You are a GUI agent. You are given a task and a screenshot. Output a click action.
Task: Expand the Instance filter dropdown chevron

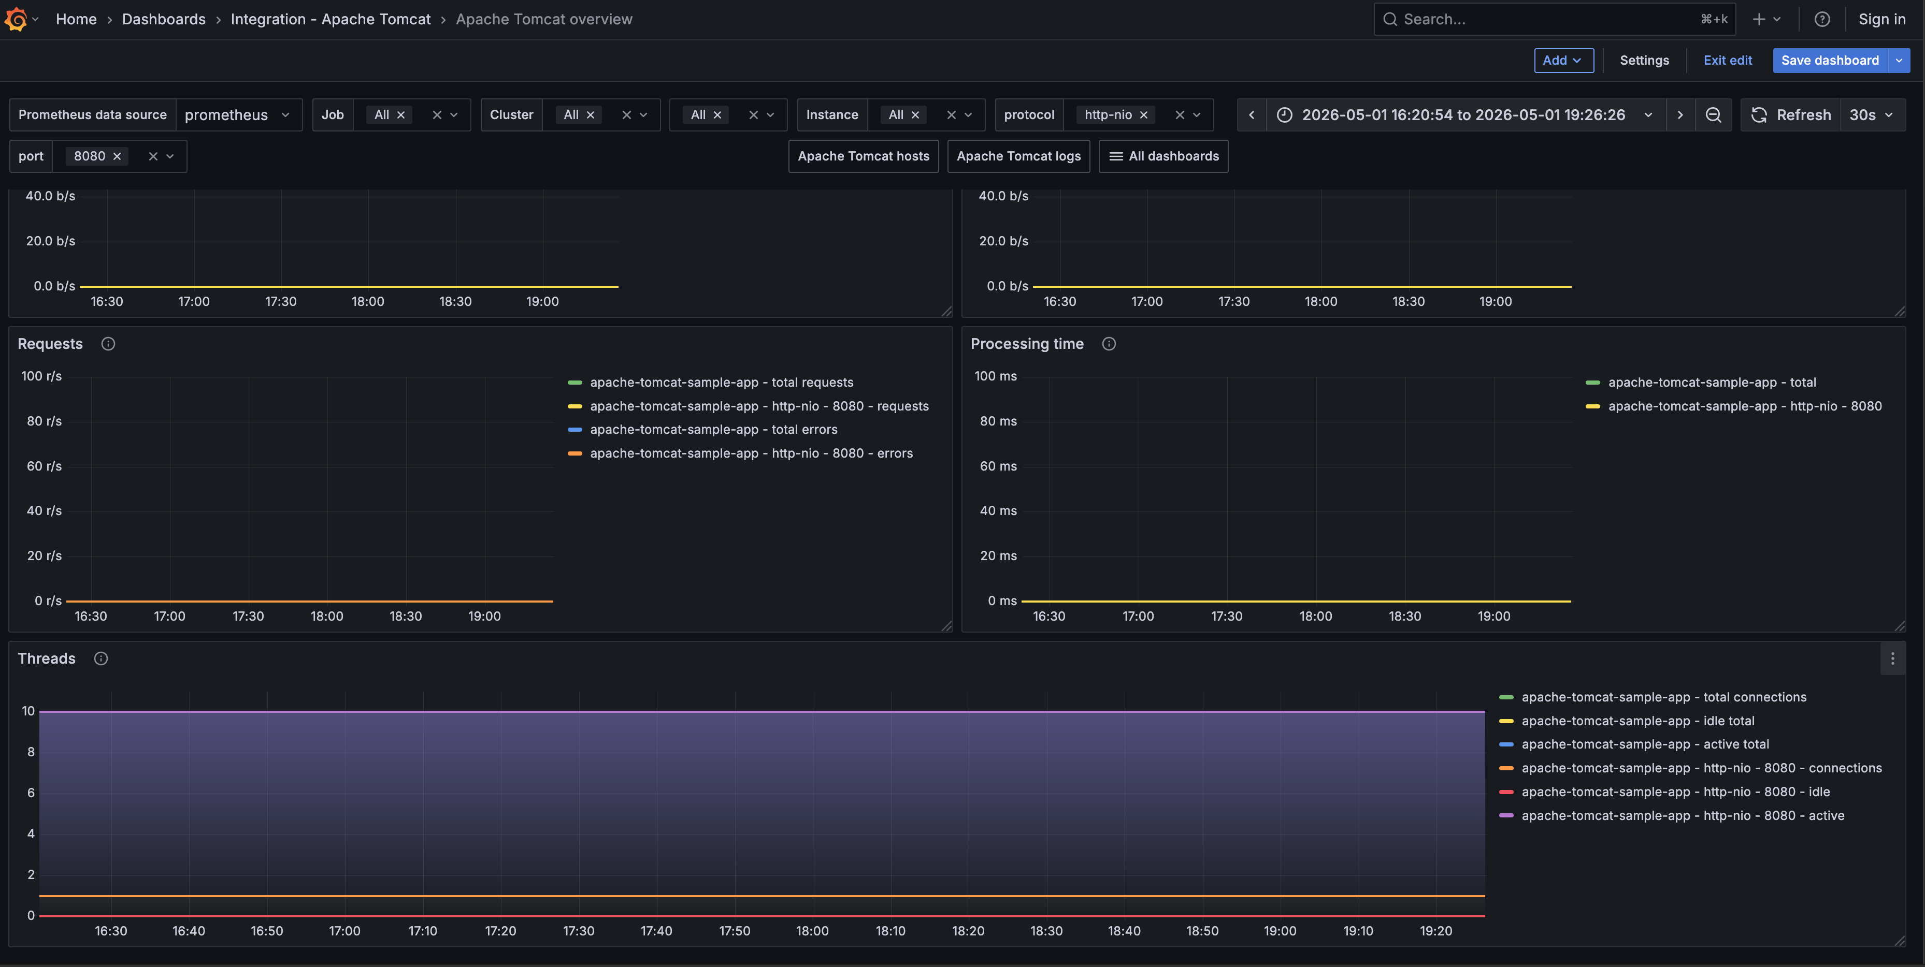click(969, 115)
